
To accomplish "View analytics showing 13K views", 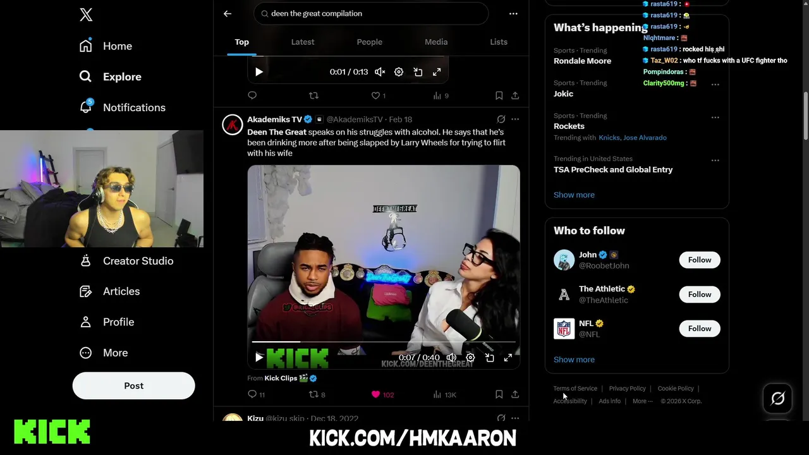I will [444, 394].
